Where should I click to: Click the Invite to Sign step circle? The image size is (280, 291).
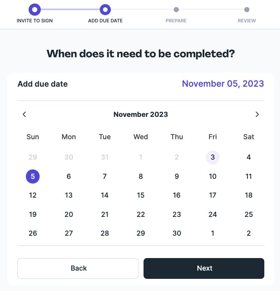35,9
